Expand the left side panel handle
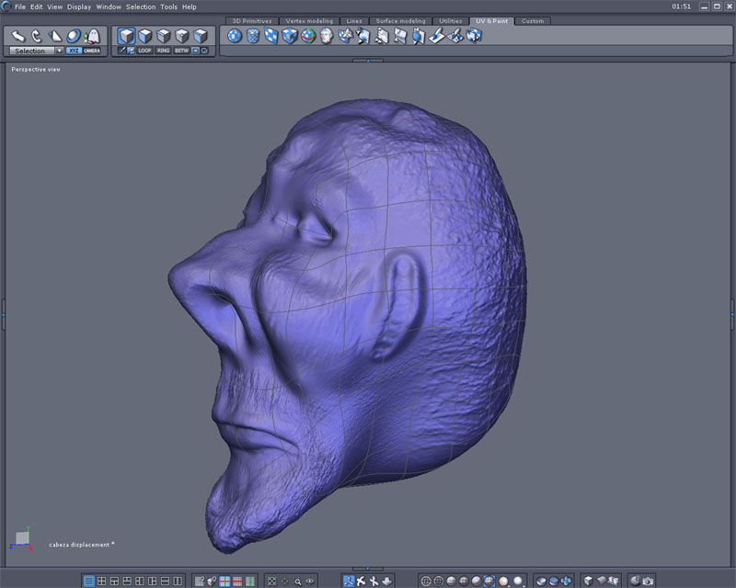This screenshot has height=588, width=736. tap(3, 314)
